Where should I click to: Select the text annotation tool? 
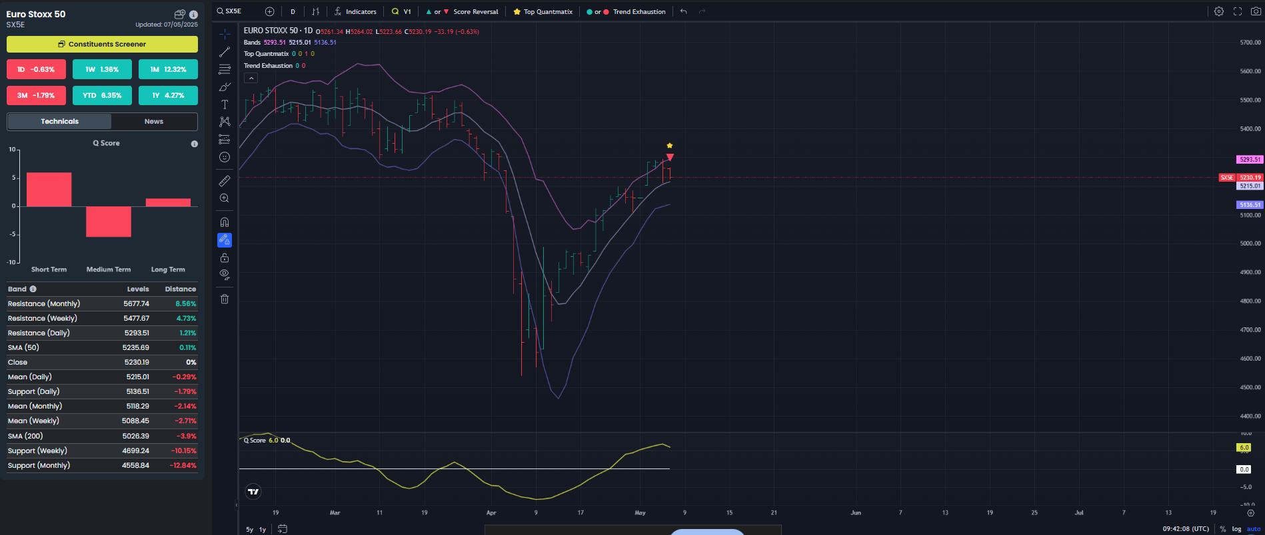[x=225, y=104]
